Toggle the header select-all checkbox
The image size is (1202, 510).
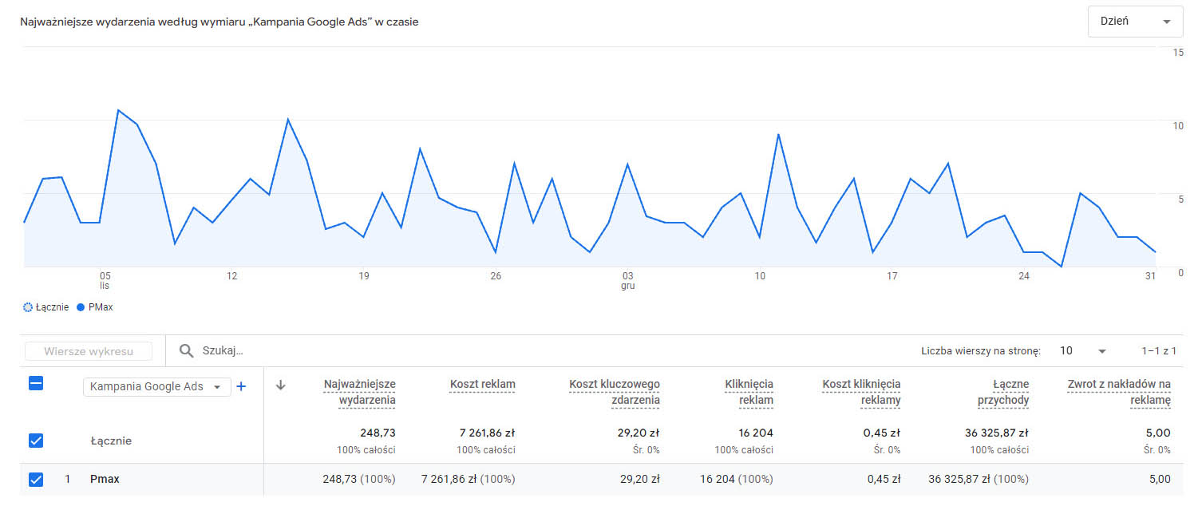coord(36,384)
